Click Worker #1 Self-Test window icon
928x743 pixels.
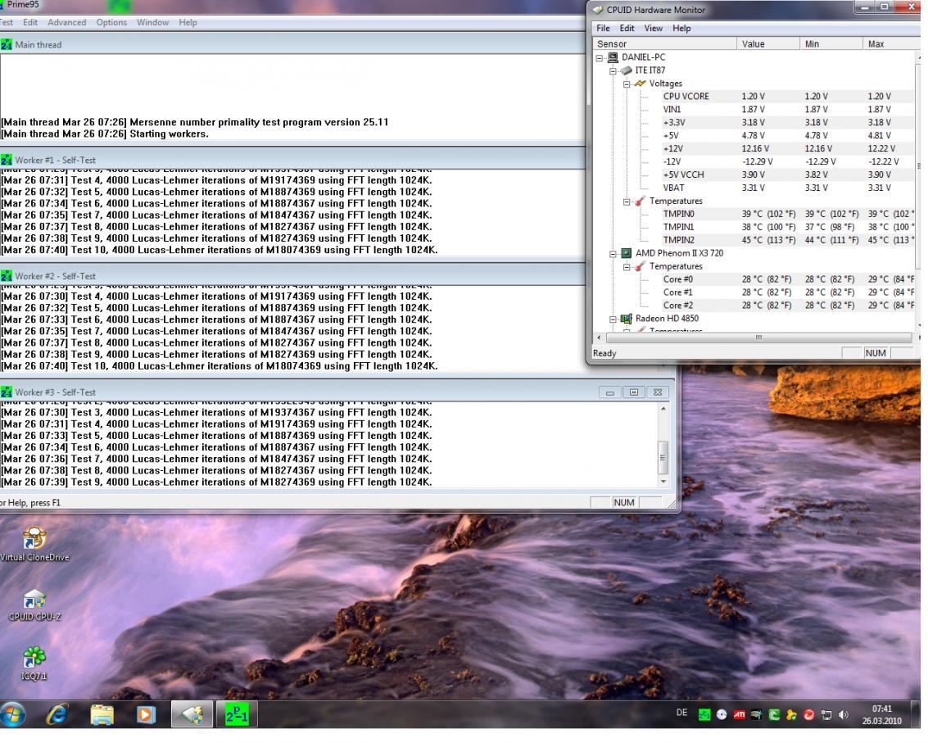coord(6,160)
